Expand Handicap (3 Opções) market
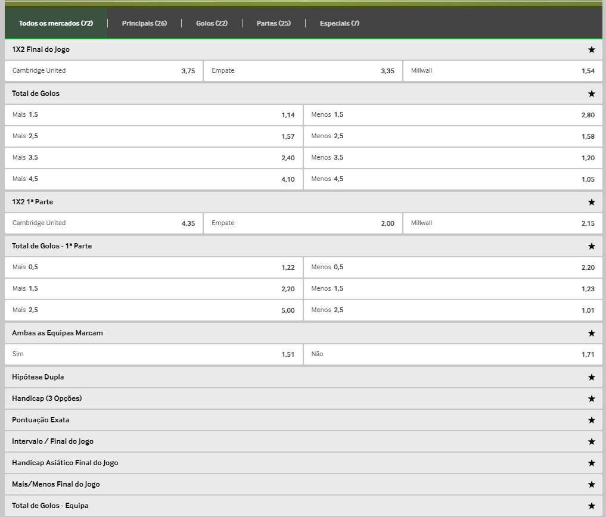 coord(303,398)
